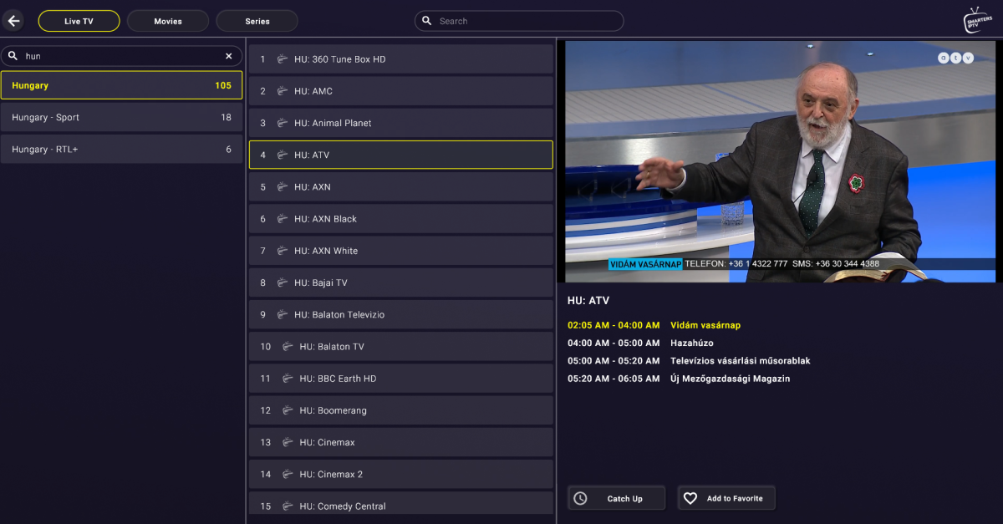Screen dimensions: 1003x524
Task: Click the top Search input field
Action: click(527, 21)
